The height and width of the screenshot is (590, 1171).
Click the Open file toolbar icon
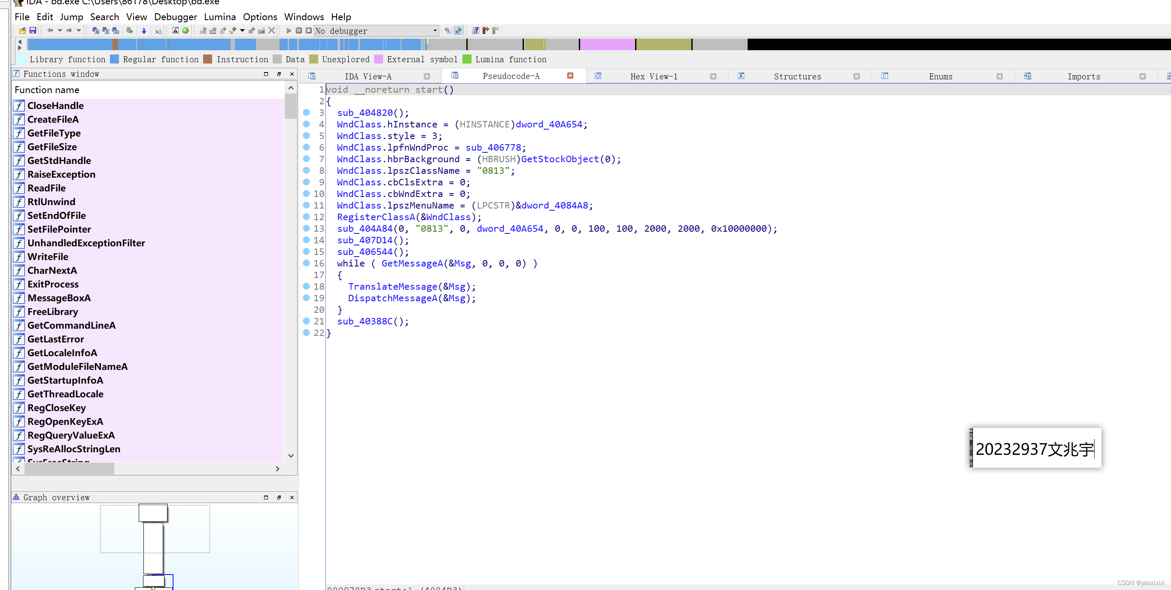pyautogui.click(x=22, y=30)
